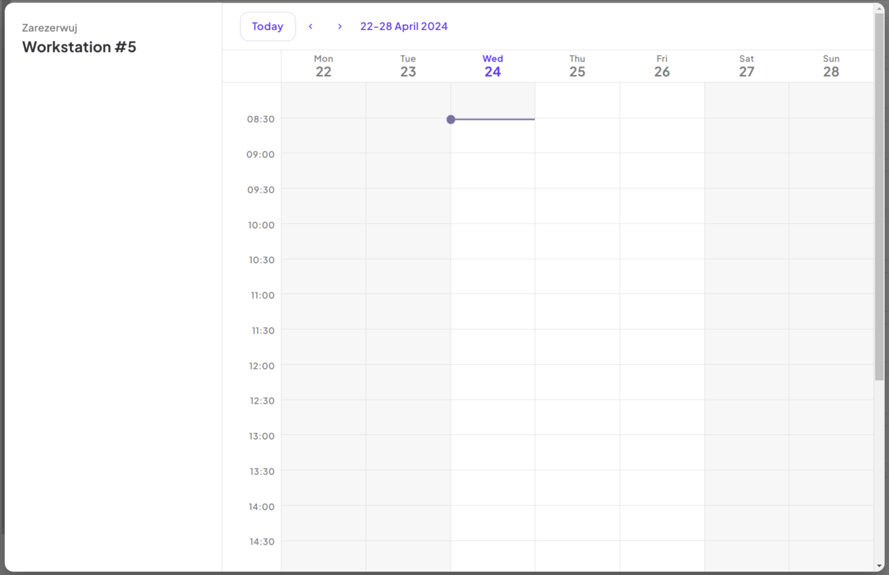Select the 14:00 slot on Saturday 27
Viewport: 889px width, 575px height.
pos(747,524)
